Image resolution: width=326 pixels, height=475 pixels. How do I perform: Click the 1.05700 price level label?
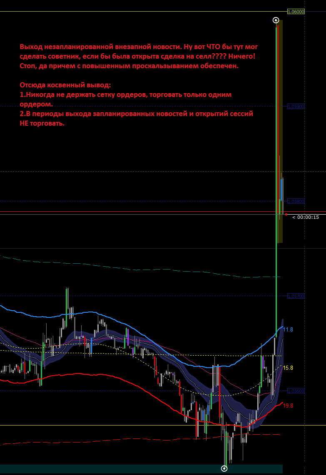296,296
